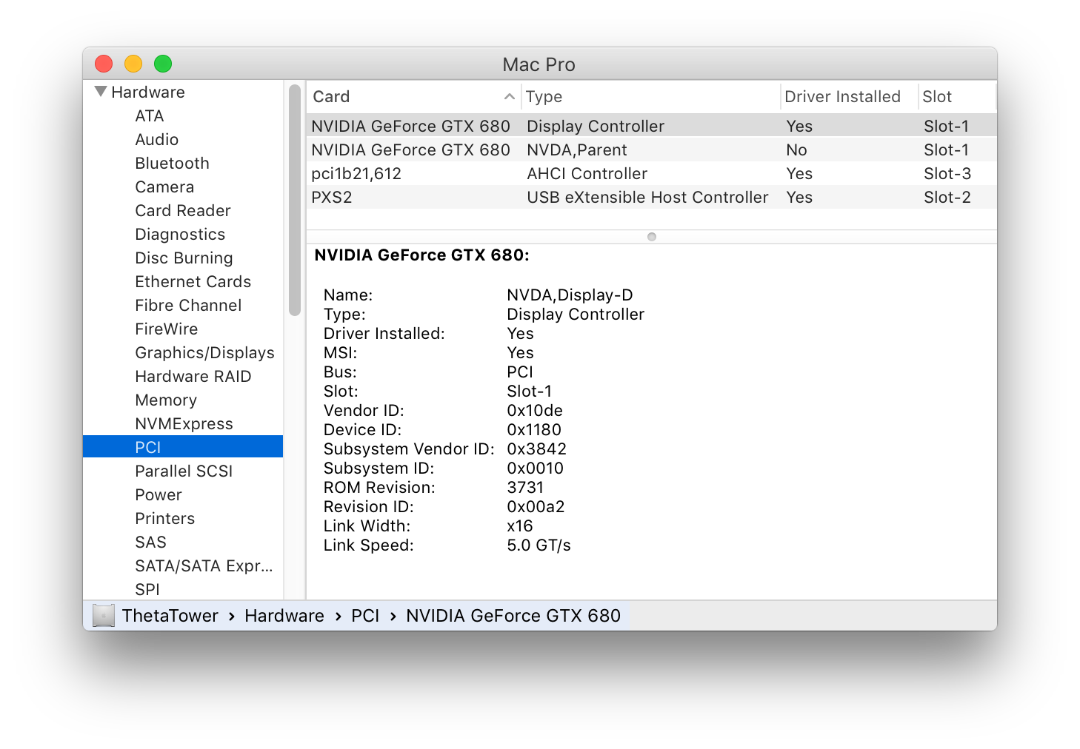Open Memory in the sidebar
Image resolution: width=1080 pixels, height=749 pixels.
(166, 400)
